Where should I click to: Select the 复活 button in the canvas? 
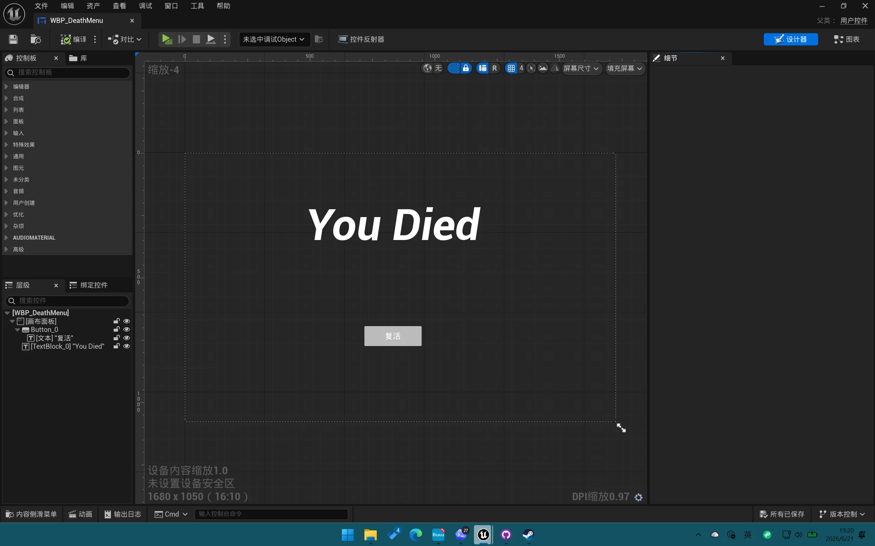(393, 336)
